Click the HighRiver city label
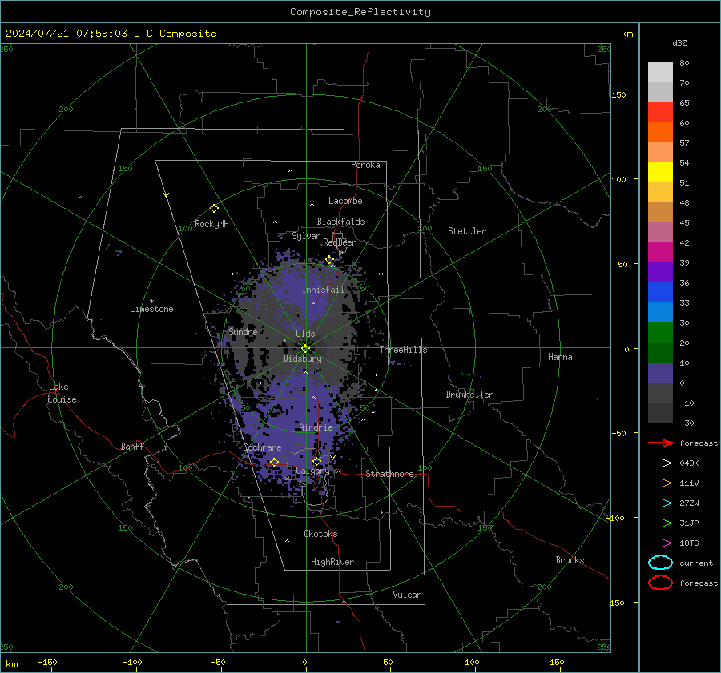Viewport: 721px width, 673px height. (332, 562)
